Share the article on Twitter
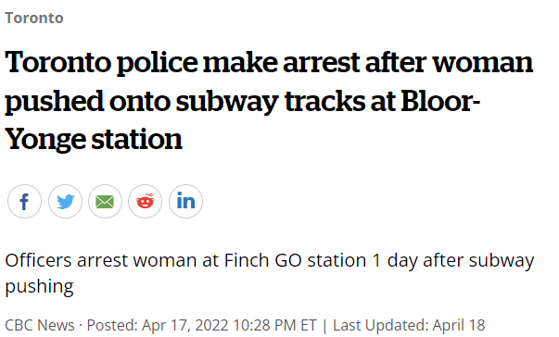Screen dimensions: 559x337 tap(65, 202)
